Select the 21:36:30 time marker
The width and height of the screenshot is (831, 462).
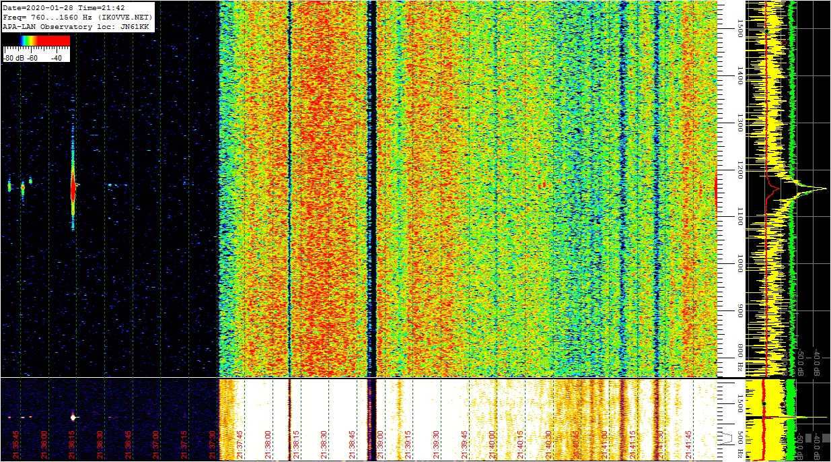(x=100, y=444)
